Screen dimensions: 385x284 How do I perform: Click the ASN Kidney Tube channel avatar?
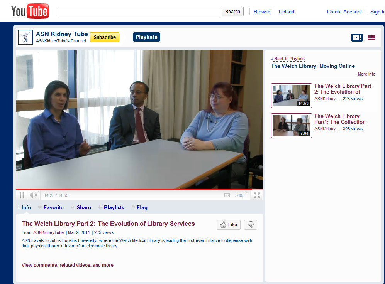tap(25, 37)
